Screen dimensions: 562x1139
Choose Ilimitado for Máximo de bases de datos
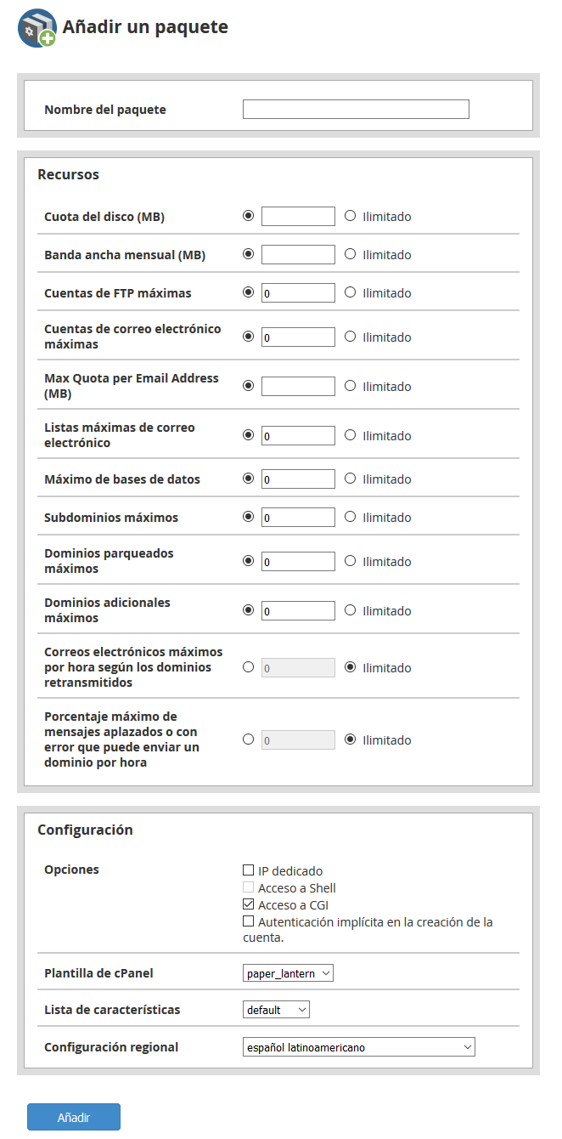pos(351,479)
